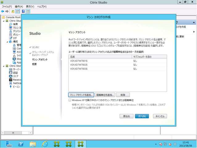
Task: Select the マシン カタログ node icon in tree
Action: [x=11, y=28]
